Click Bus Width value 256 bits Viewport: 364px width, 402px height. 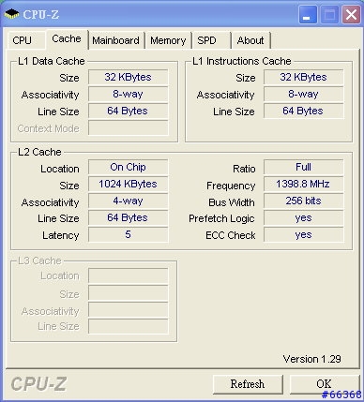click(303, 201)
